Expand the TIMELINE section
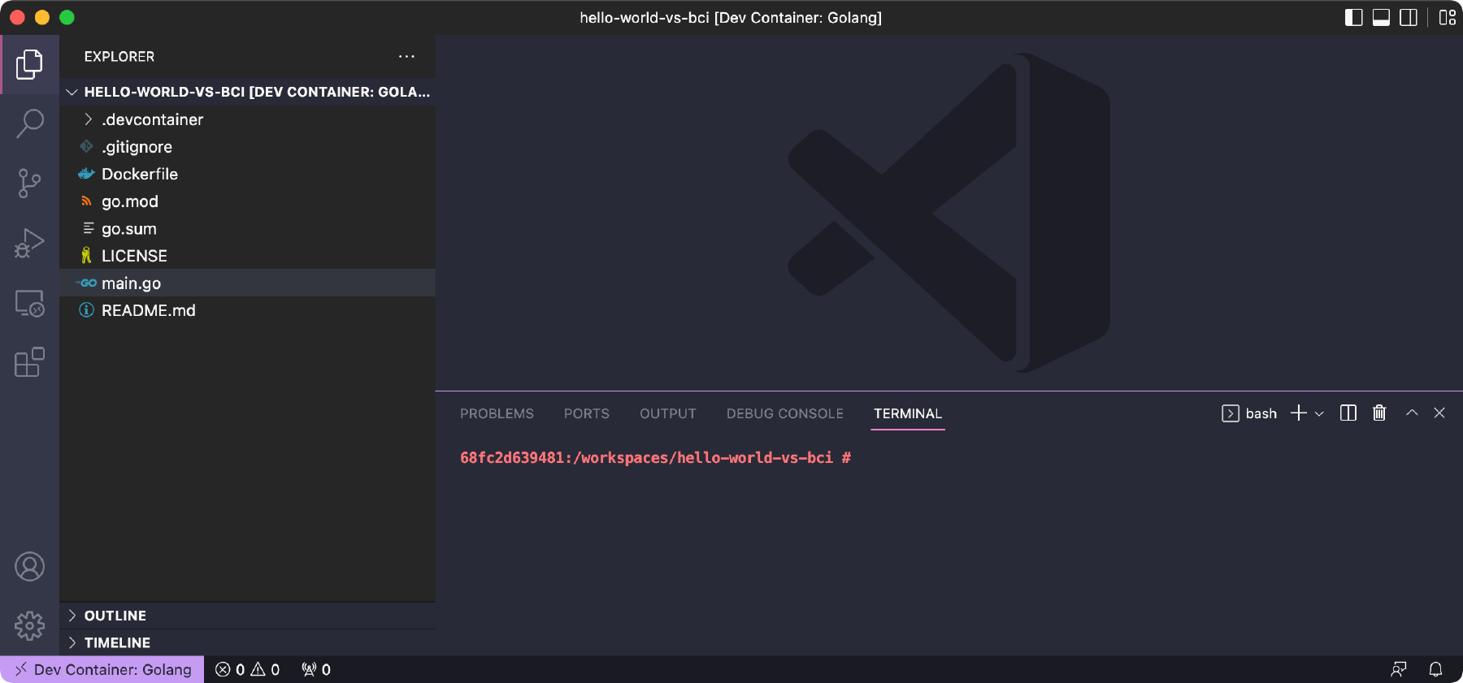Viewport: 1463px width, 683px height. click(248, 642)
